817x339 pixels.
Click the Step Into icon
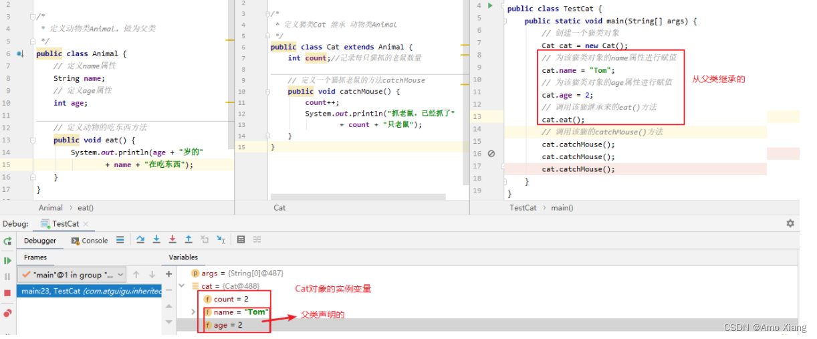tap(156, 239)
